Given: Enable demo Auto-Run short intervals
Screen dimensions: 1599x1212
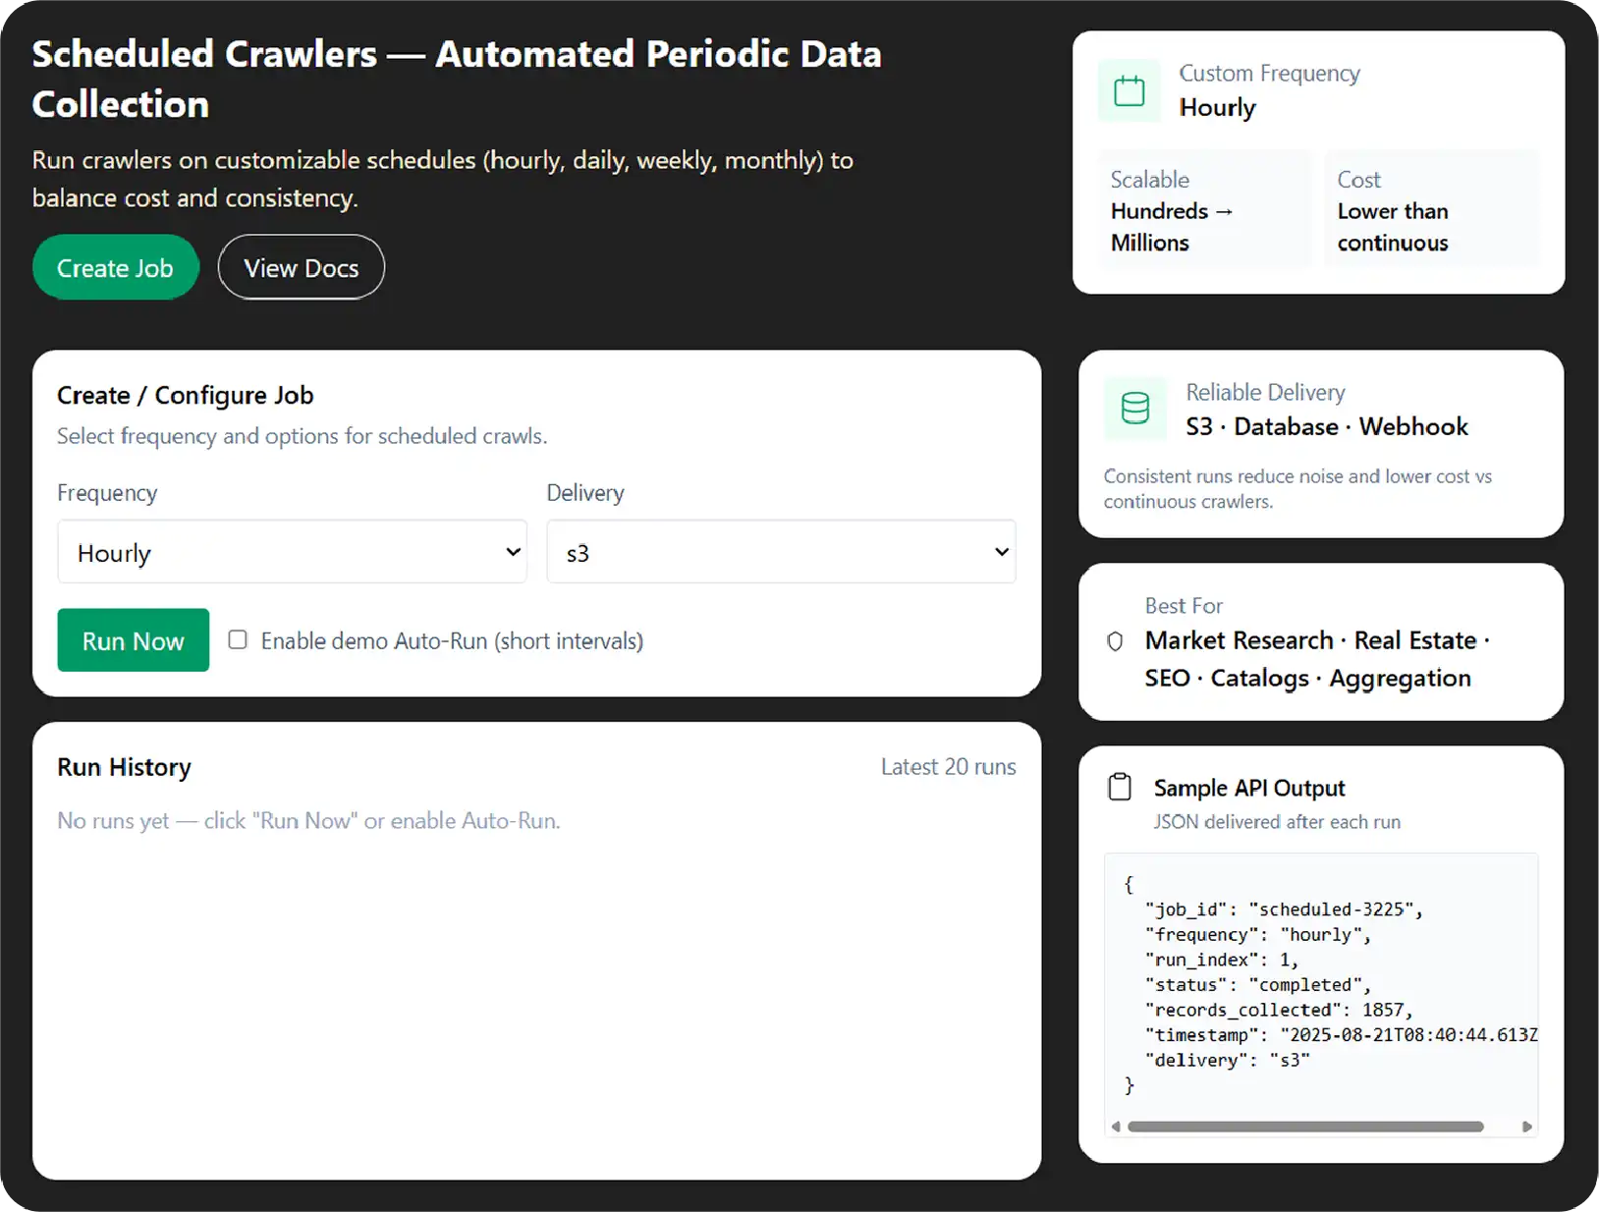Looking at the screenshot, I should click(x=238, y=639).
